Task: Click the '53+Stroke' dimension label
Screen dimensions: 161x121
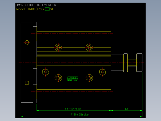Action: (x=73, y=109)
